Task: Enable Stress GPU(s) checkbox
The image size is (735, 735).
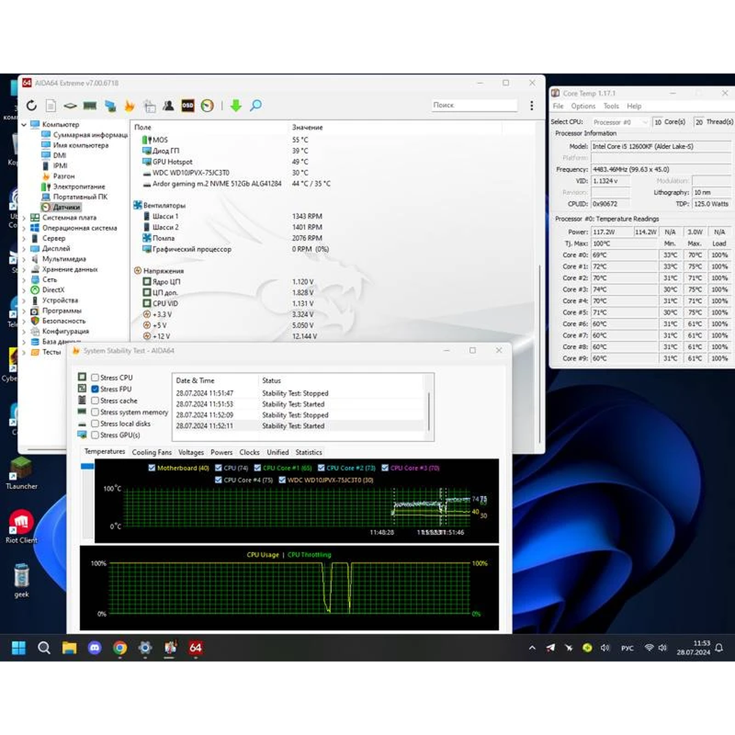Action: point(95,435)
